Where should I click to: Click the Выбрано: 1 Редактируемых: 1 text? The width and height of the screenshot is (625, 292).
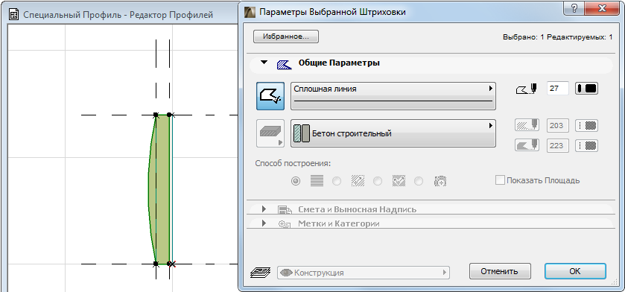(x=558, y=37)
